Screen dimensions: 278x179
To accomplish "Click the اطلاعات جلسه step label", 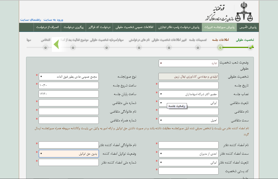I will [x=220, y=40].
